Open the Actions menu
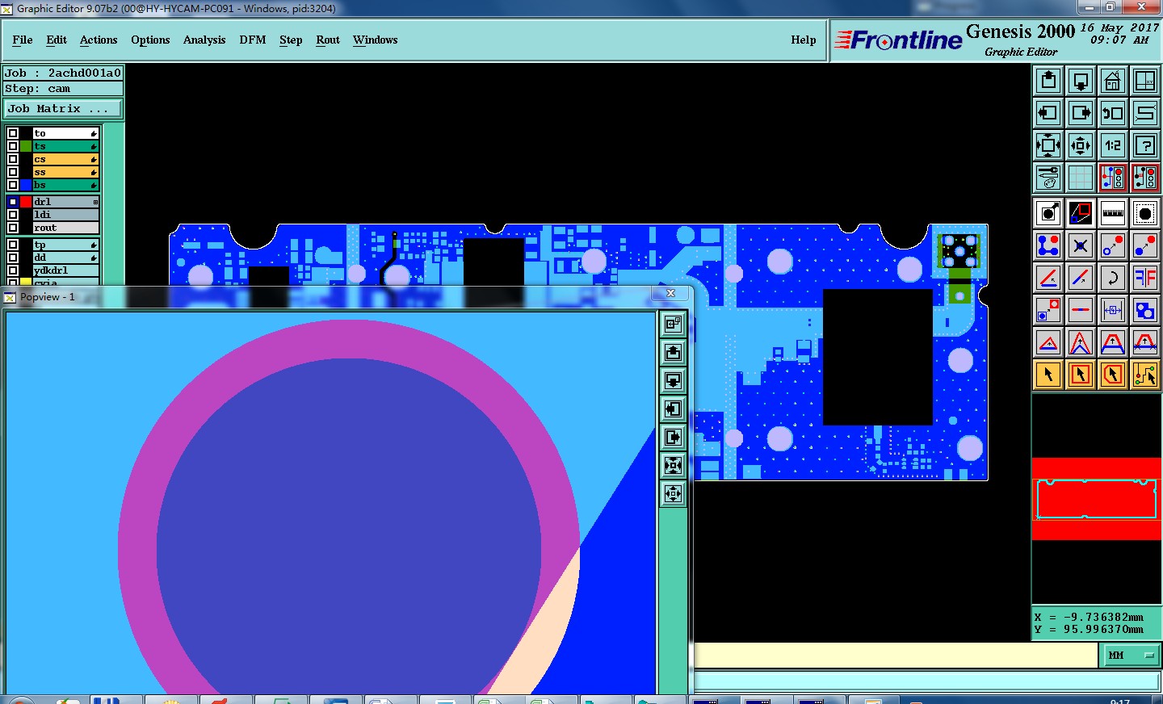Screen dimensions: 1163x704 (x=99, y=40)
